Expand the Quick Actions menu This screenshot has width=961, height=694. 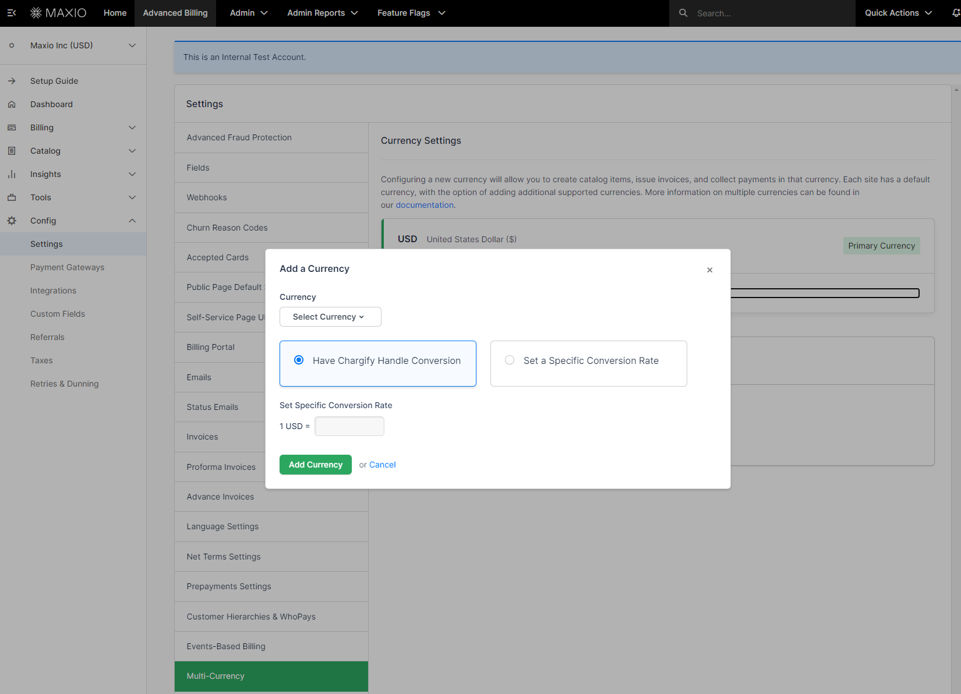898,13
